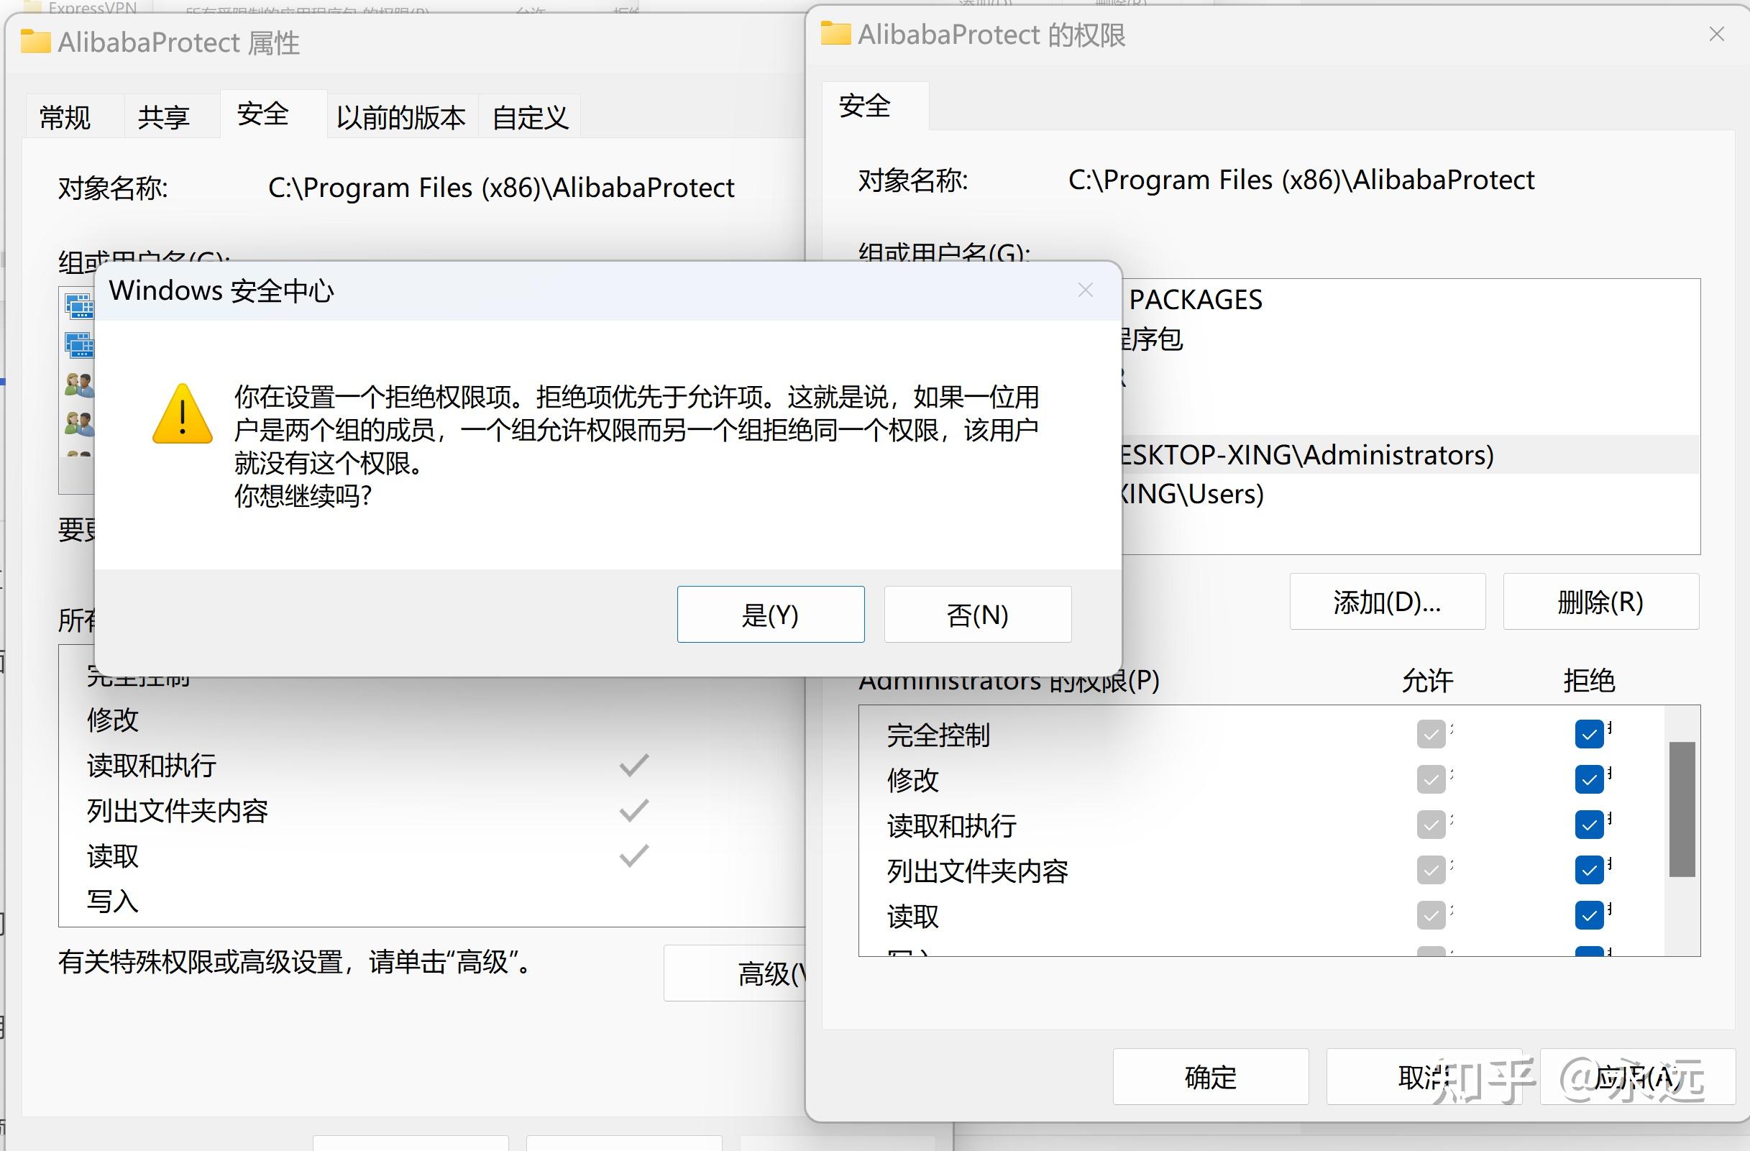Close the AlibabaProtect 的权限 window

click(1717, 34)
